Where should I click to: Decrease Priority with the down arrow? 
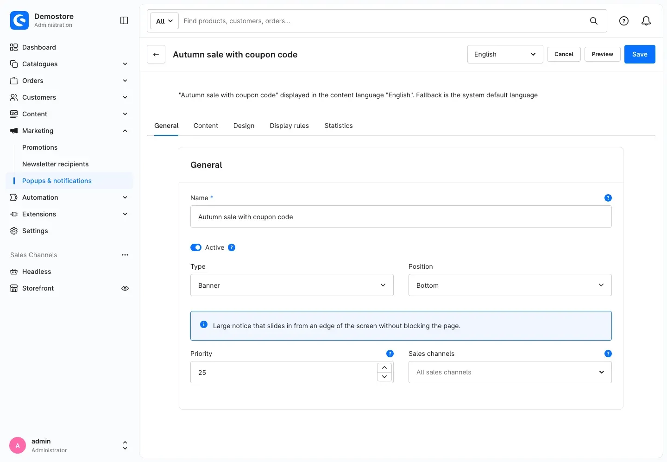(384, 377)
